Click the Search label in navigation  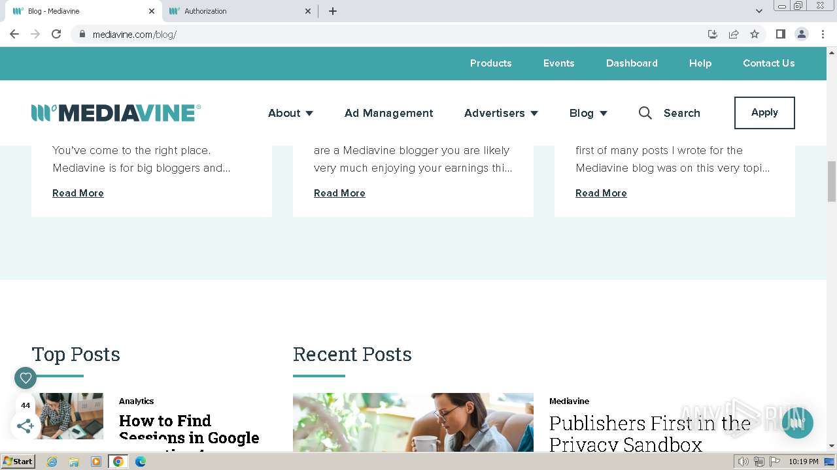(681, 113)
